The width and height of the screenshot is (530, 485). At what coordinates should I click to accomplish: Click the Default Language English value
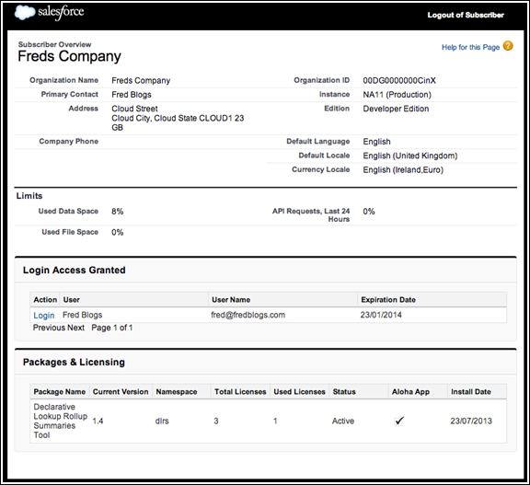click(376, 142)
